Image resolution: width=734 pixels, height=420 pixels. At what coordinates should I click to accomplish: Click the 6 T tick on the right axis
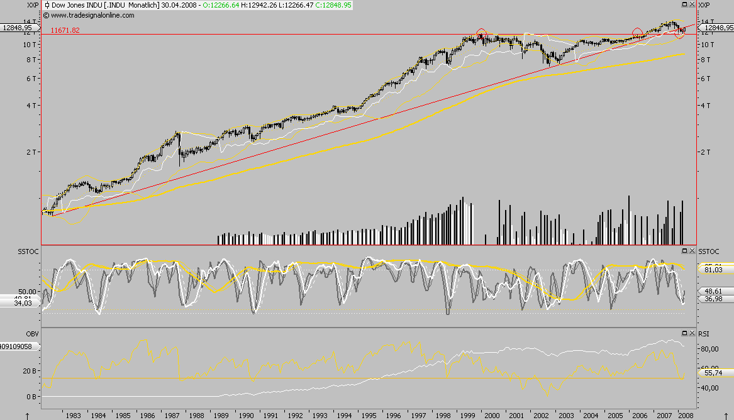[x=706, y=79]
